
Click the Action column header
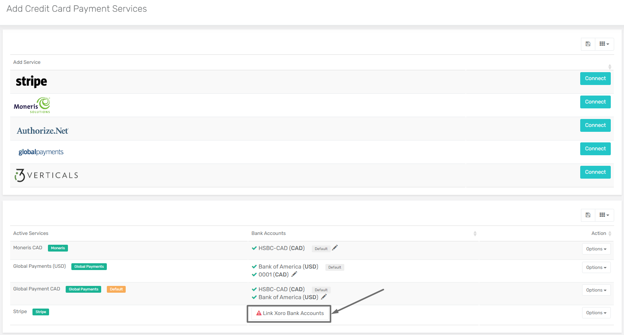598,233
